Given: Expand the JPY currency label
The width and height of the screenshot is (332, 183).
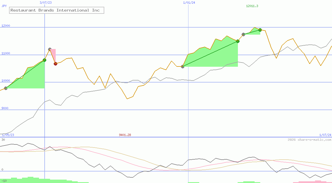Looking at the screenshot, I should click(x=4, y=6).
